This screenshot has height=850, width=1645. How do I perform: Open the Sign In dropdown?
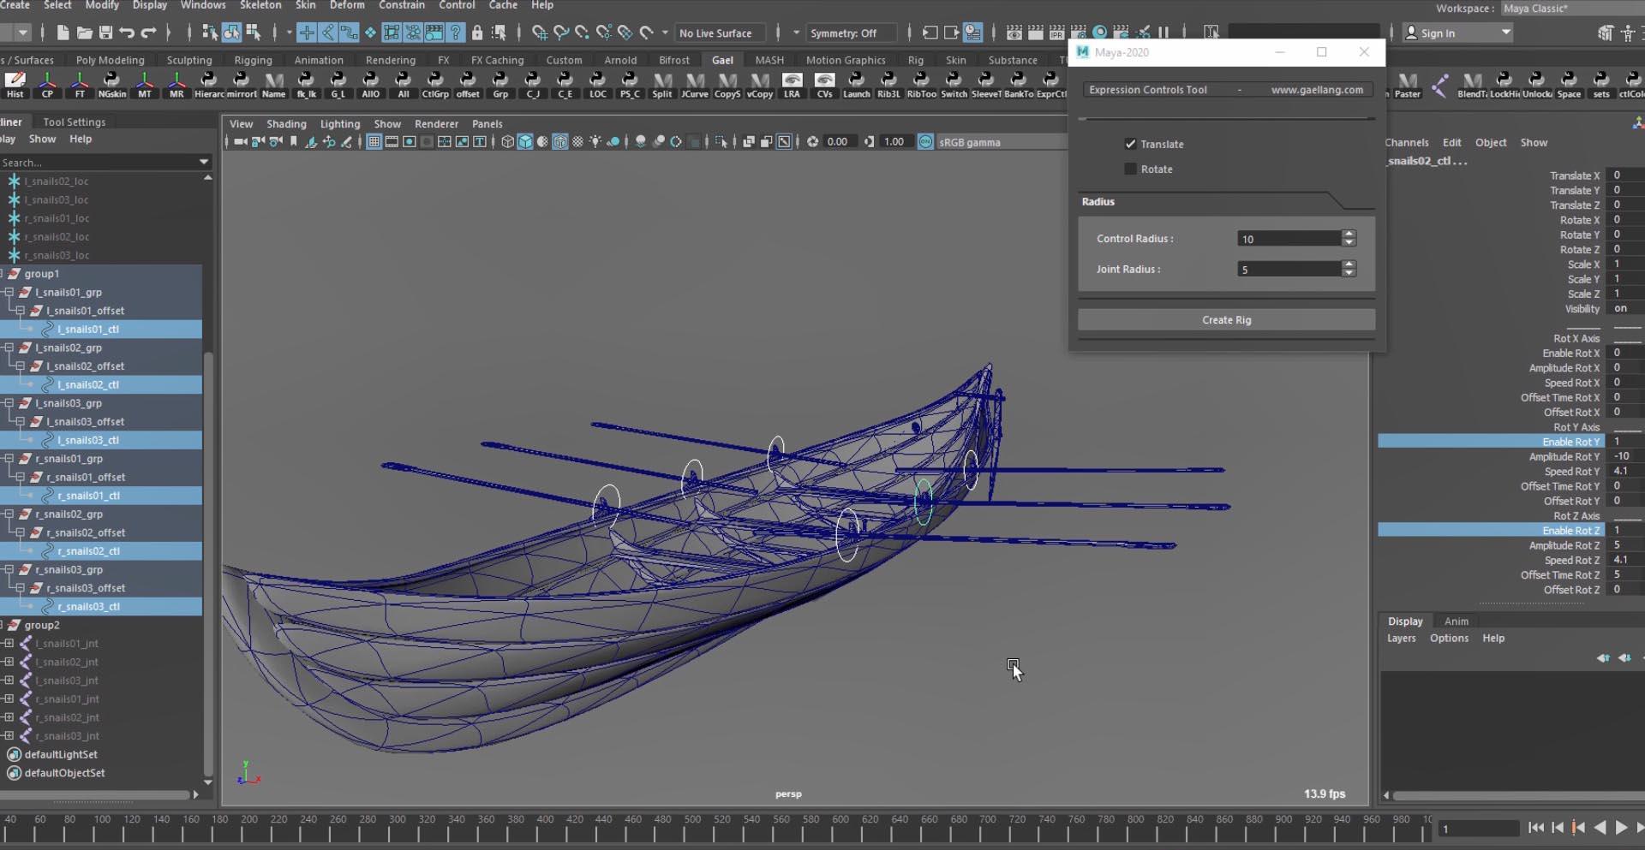pos(1505,33)
